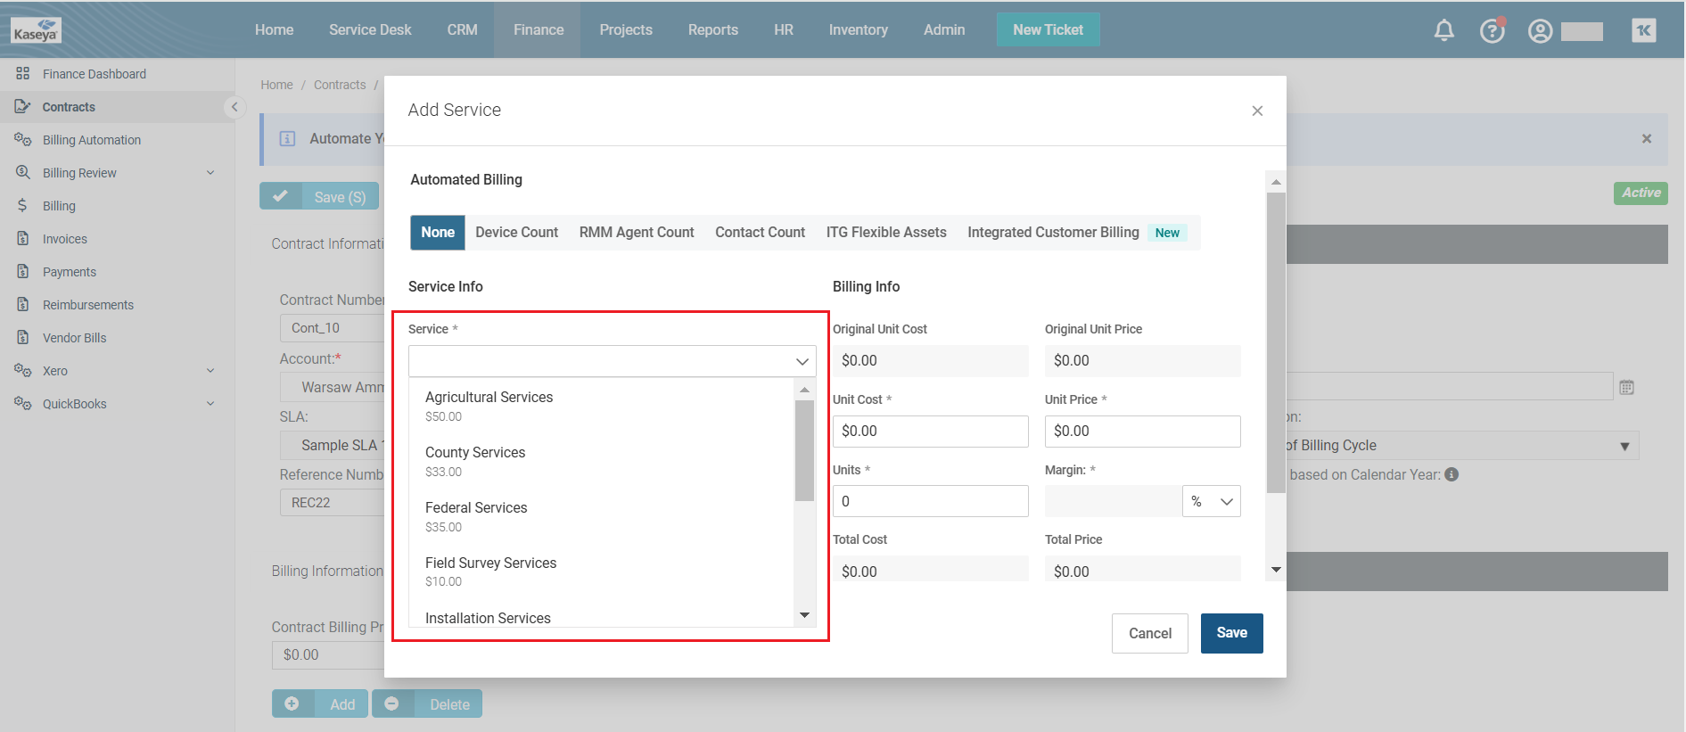Open the user profile icon
This screenshot has width=1686, height=732.
click(x=1540, y=31)
